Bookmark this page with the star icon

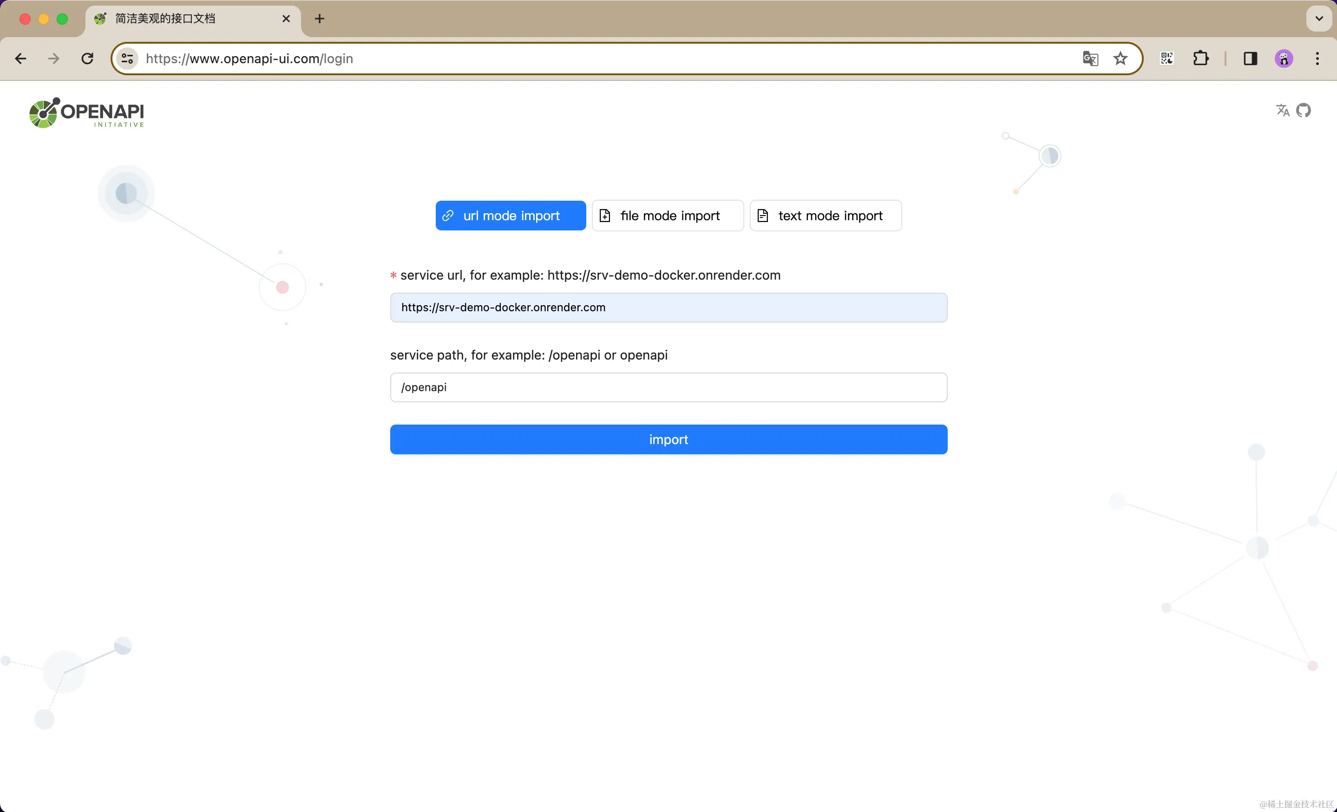[x=1120, y=59]
